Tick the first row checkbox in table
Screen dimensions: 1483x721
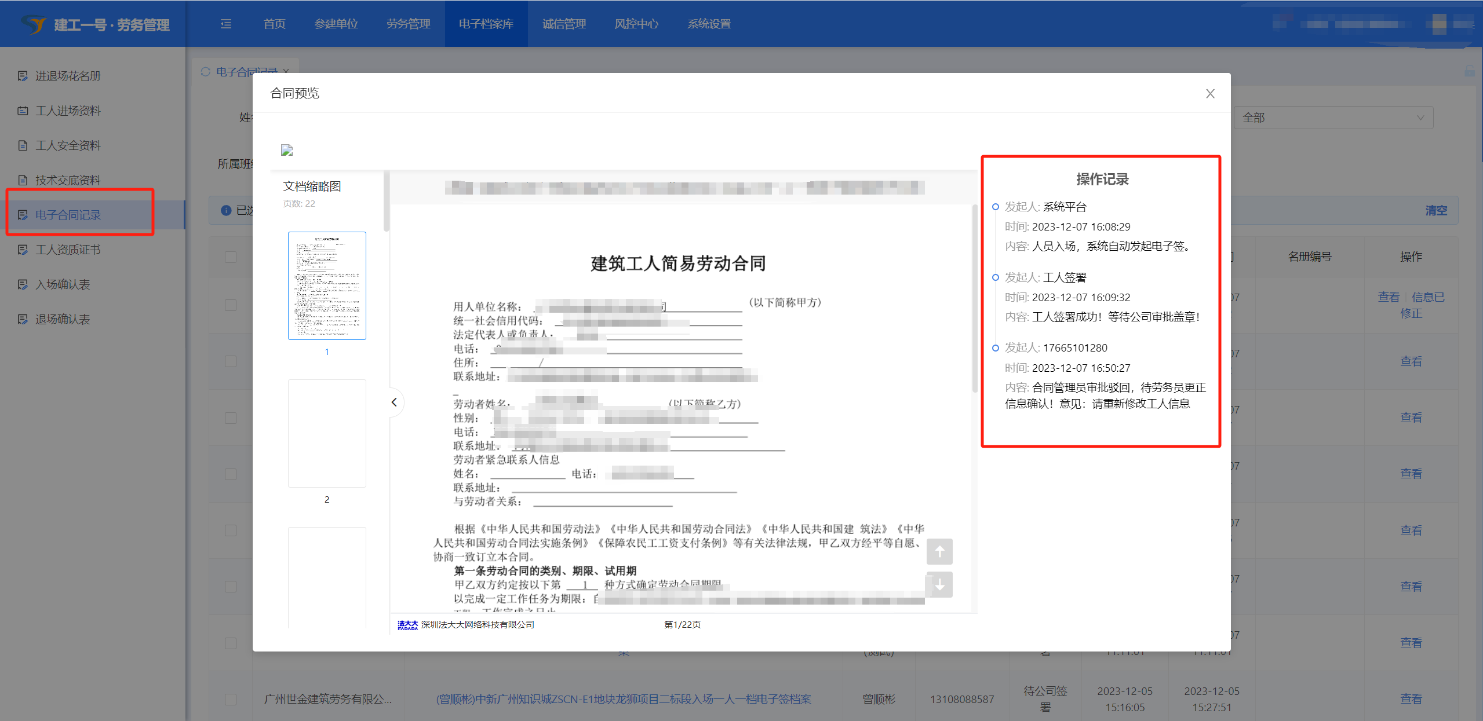[x=231, y=305]
